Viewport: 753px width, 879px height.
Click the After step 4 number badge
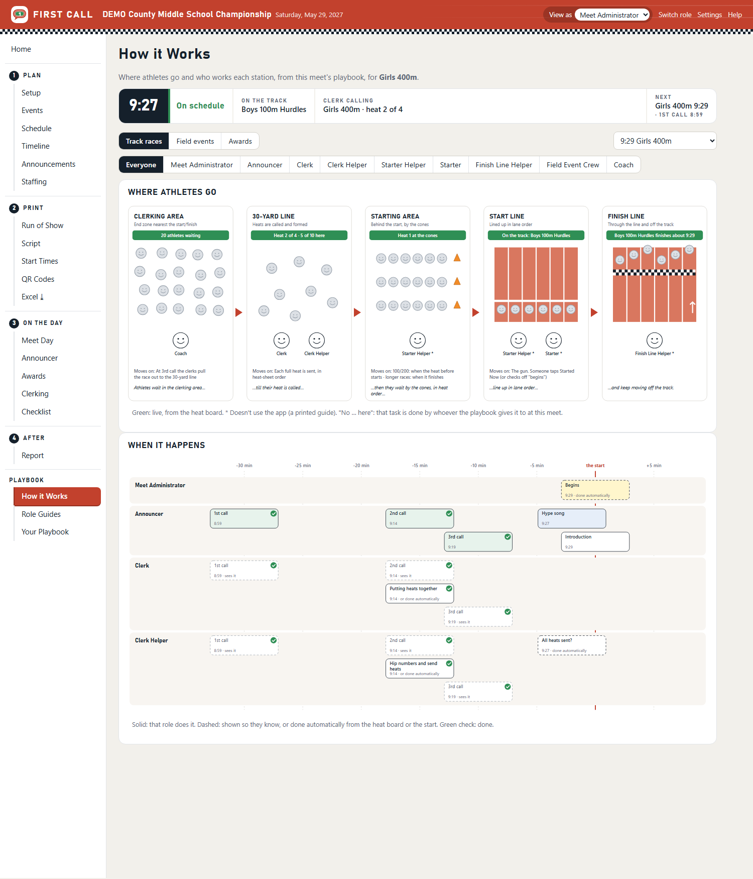click(14, 438)
